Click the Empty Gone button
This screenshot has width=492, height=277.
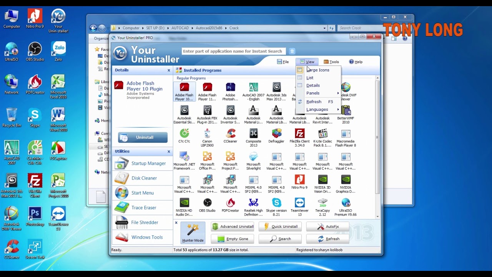coord(232,239)
